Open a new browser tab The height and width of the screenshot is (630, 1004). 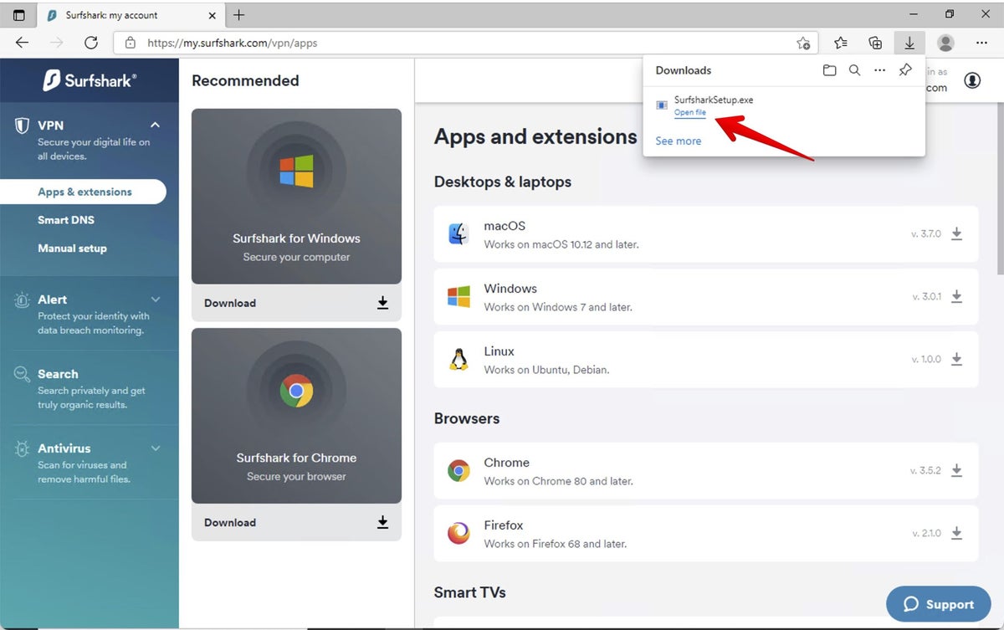click(239, 15)
